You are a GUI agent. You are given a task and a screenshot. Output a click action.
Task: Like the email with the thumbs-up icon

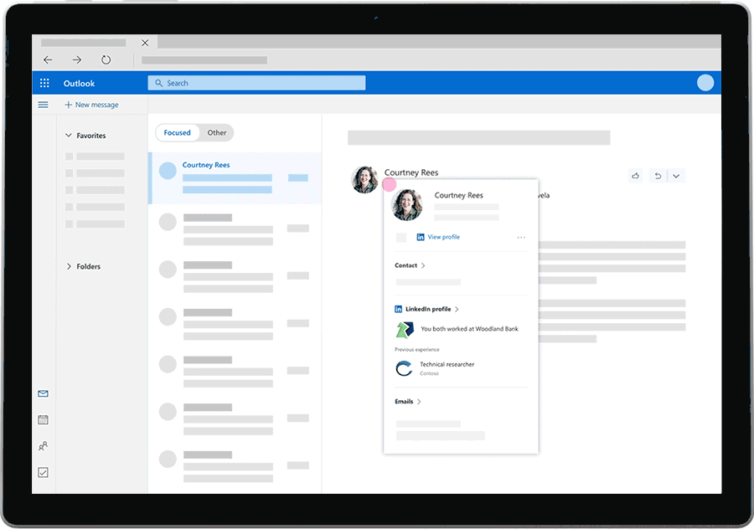pos(636,176)
